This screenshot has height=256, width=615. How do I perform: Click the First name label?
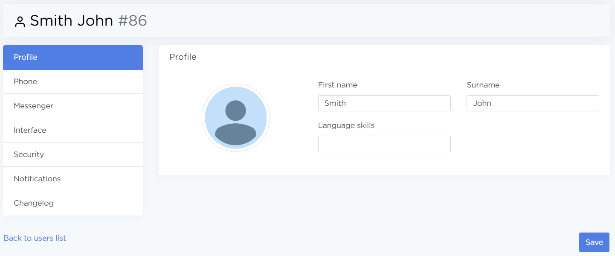pos(337,85)
